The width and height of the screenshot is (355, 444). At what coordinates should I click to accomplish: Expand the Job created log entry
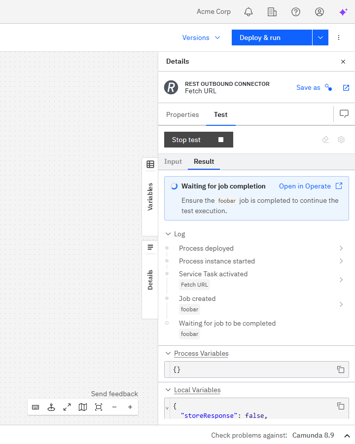pos(341,304)
